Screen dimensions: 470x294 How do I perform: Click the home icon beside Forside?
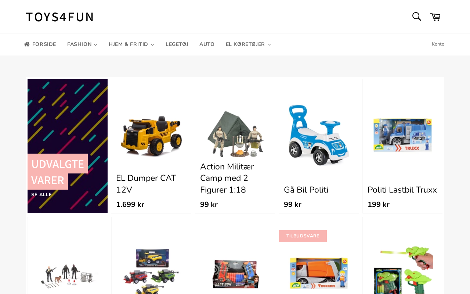[27, 44]
